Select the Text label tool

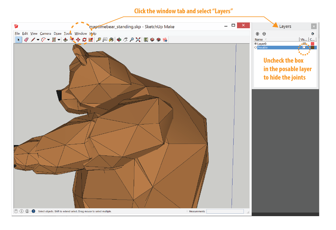click(x=105, y=40)
